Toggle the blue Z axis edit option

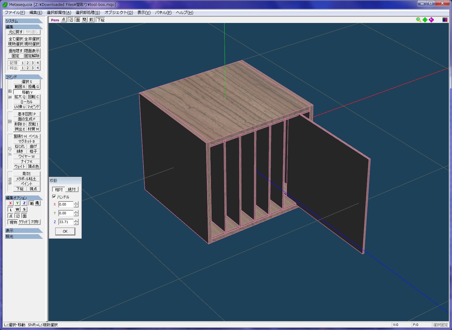pos(24,203)
